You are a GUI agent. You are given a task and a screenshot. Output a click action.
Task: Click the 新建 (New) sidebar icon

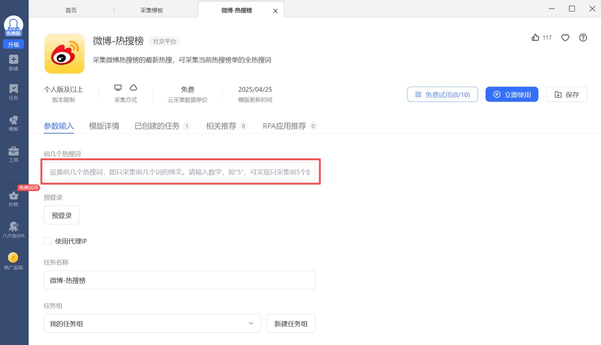point(14,60)
